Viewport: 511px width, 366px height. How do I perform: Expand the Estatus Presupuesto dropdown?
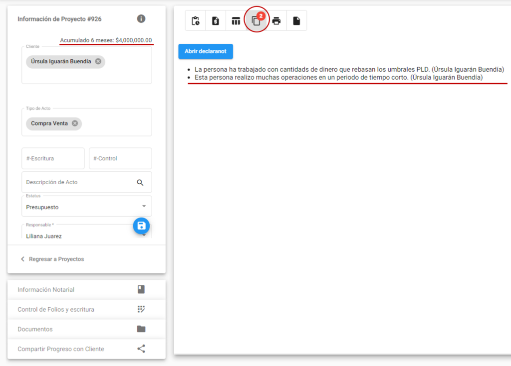pos(87,206)
